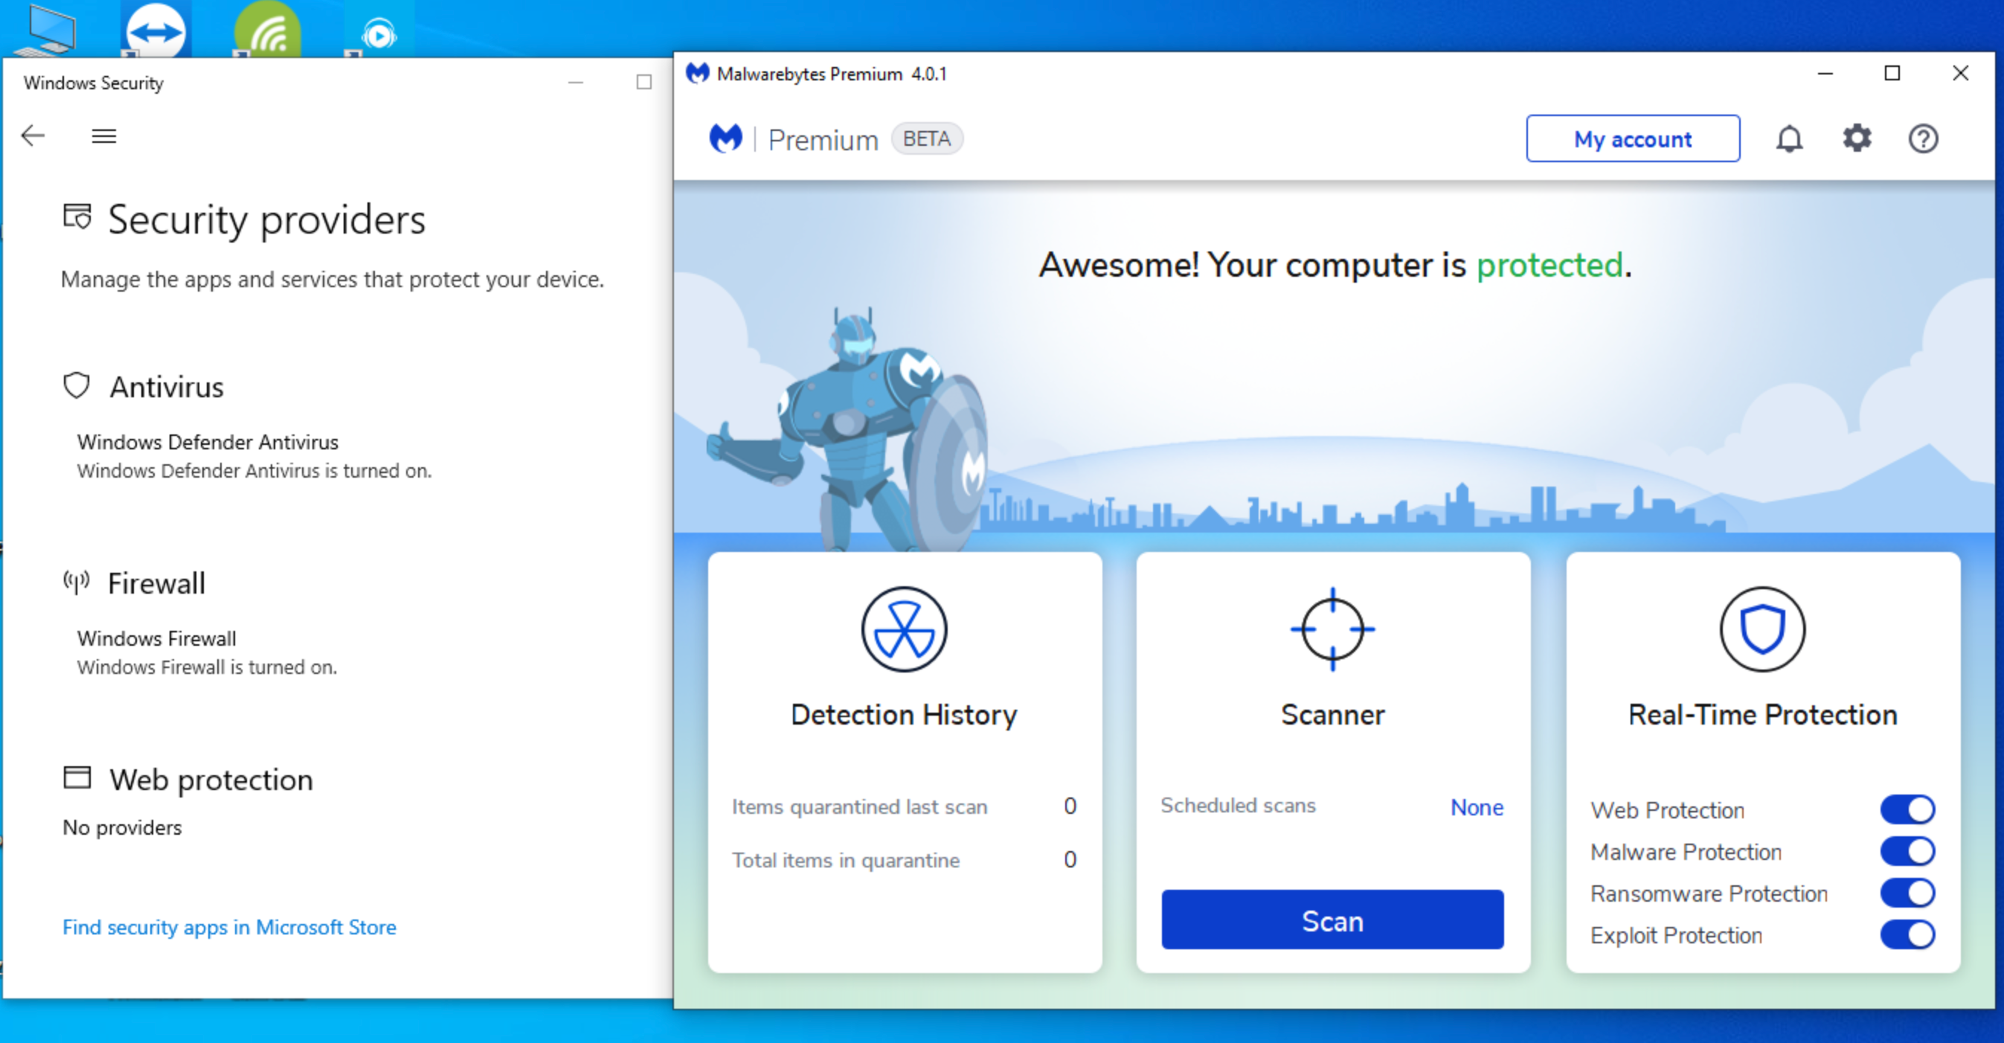Open Malwarebytes notifications bell
2004x1043 pixels.
[1789, 139]
